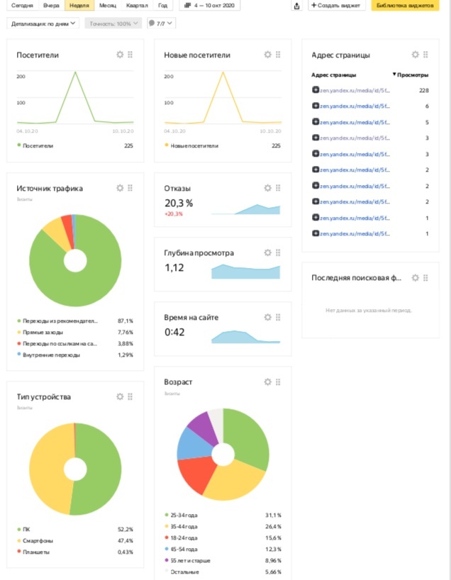The height and width of the screenshot is (580, 451).
Task: Open settings gear of Тип устройства widget
Action: tap(120, 396)
